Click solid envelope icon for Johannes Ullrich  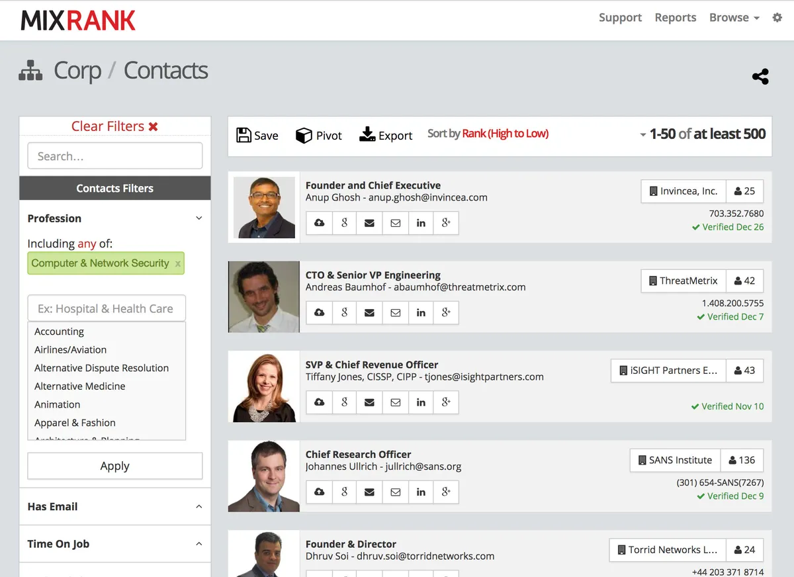369,492
